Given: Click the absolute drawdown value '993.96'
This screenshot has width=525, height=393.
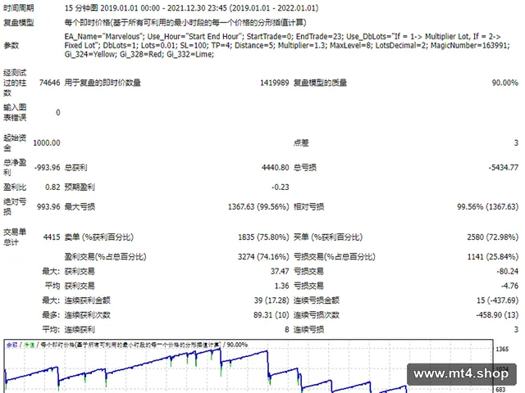Looking at the screenshot, I should click(x=48, y=207).
